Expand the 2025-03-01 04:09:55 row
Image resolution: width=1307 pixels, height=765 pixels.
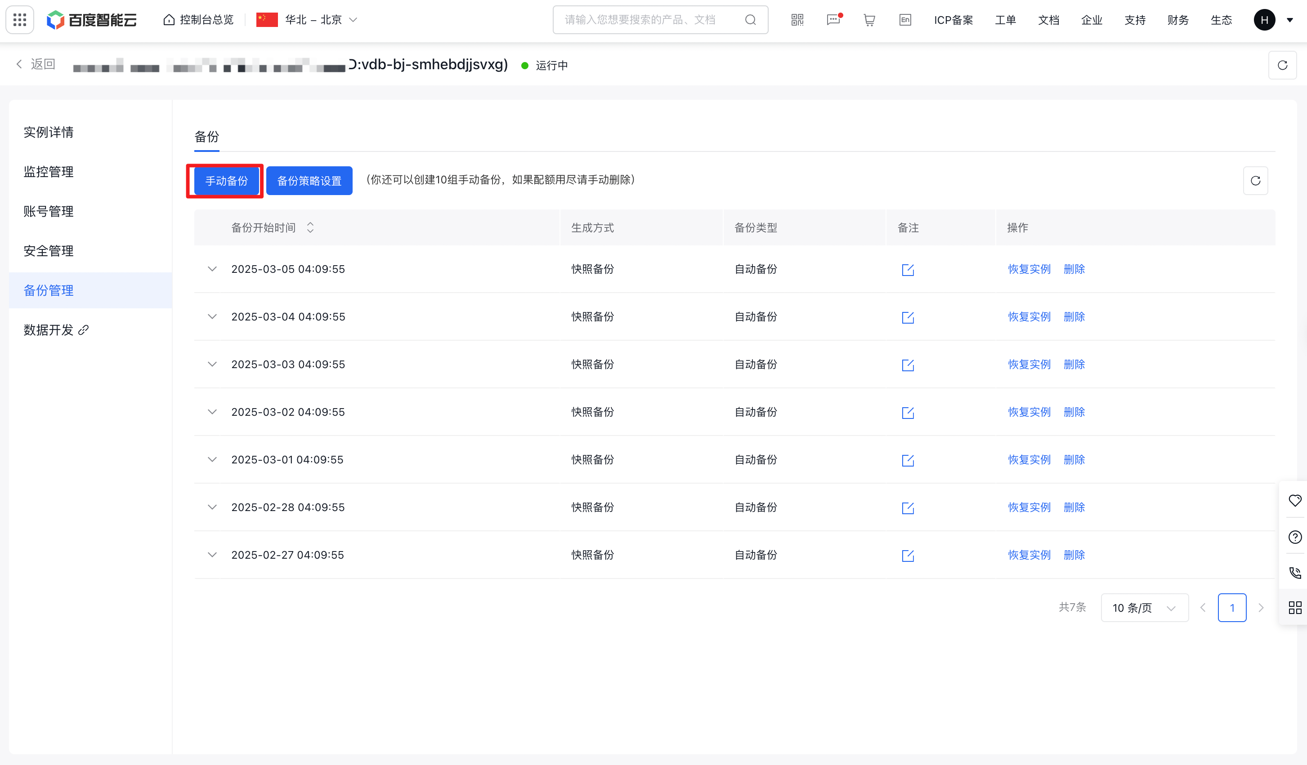coord(212,460)
